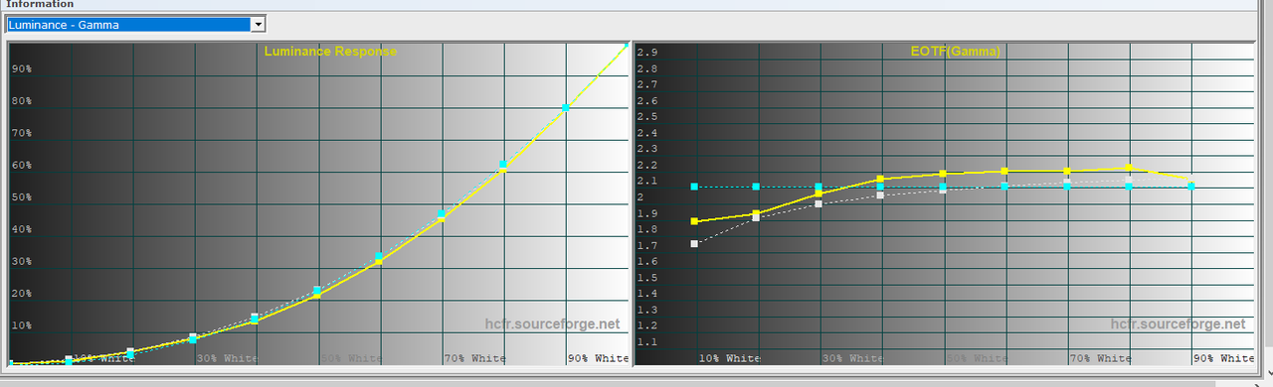Click the 2.5 value on gamma axis

[647, 117]
